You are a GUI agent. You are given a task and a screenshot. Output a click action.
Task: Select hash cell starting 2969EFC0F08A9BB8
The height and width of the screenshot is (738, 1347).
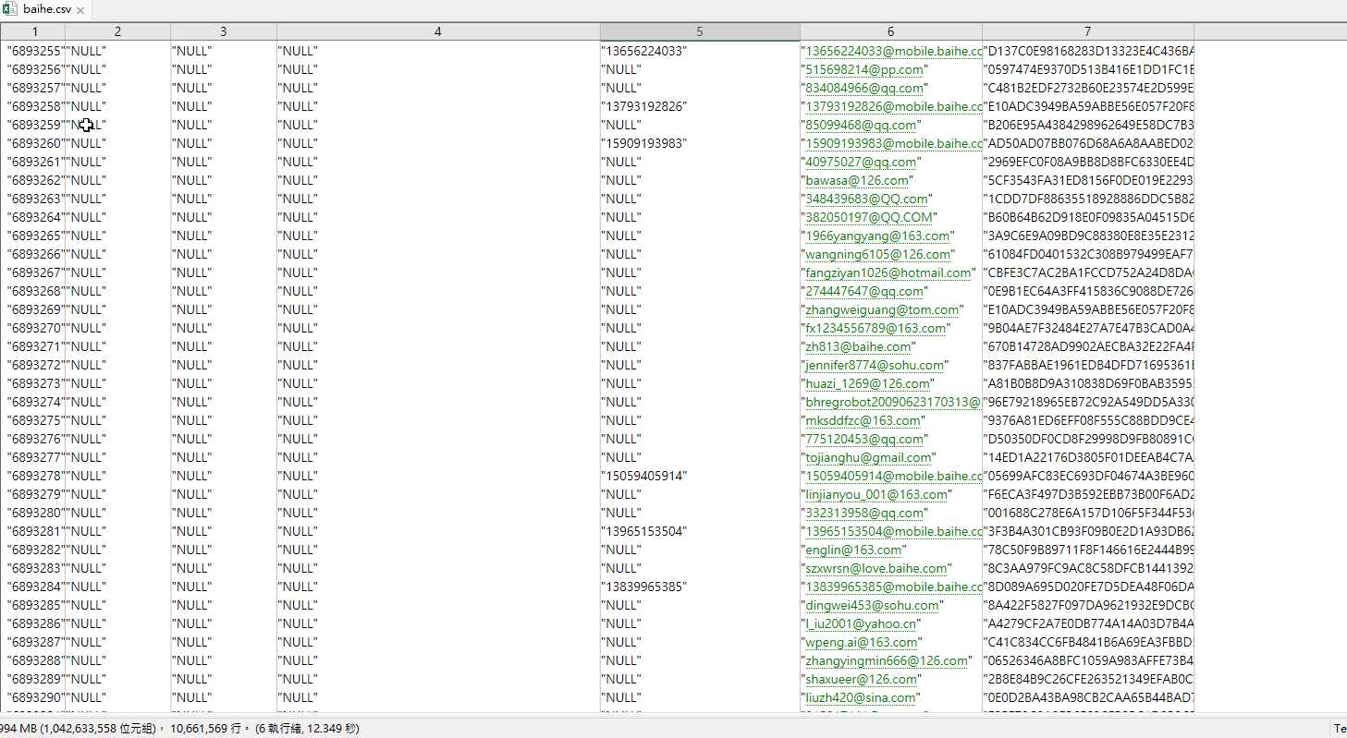[x=1089, y=163]
